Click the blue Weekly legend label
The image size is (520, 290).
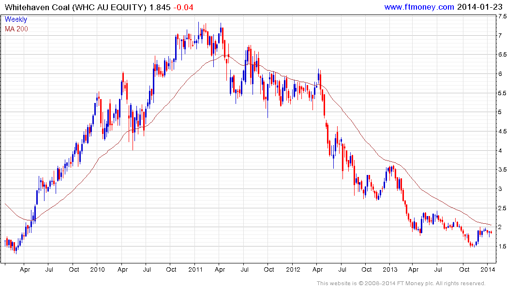coord(16,19)
